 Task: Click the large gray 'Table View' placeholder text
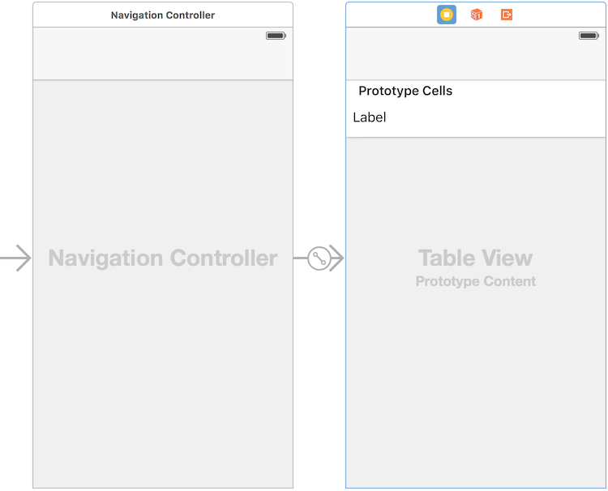point(475,258)
